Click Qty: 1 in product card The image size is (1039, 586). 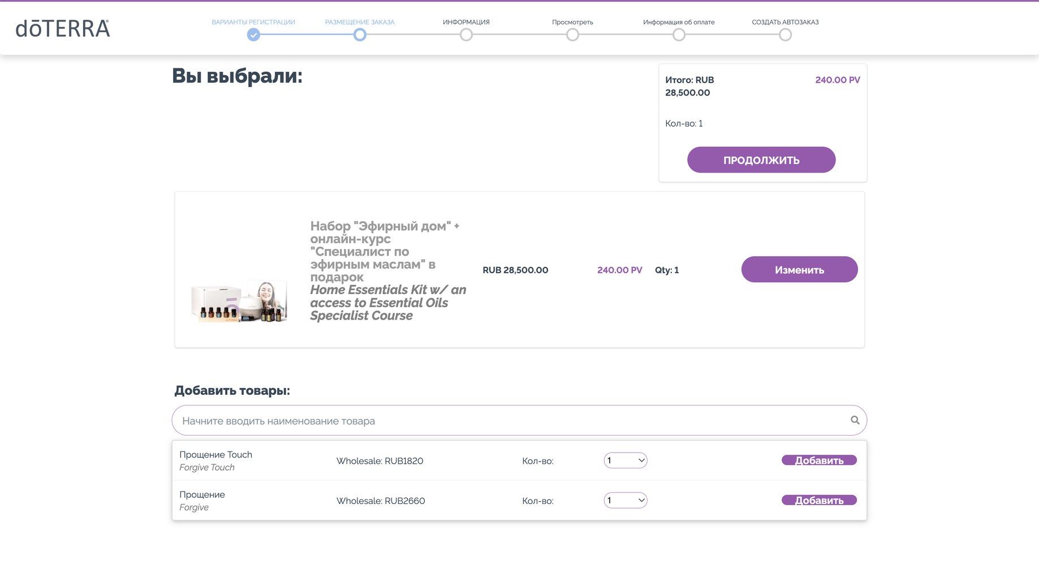(667, 270)
